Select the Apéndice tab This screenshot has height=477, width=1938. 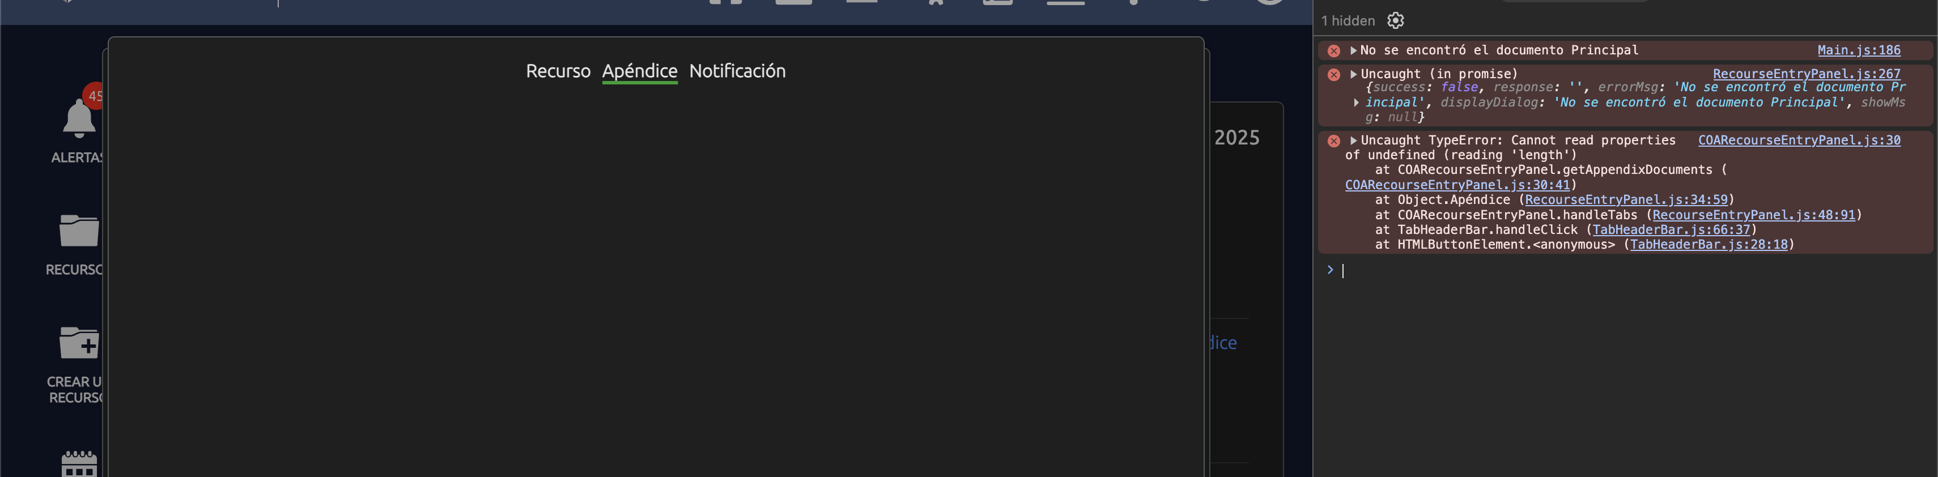[x=639, y=71]
